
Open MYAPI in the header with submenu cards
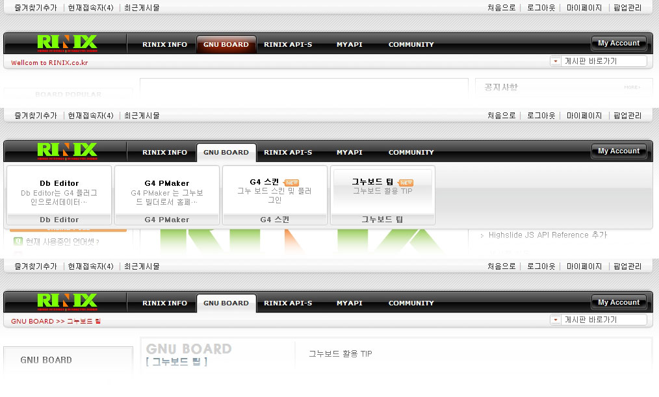[x=349, y=153]
